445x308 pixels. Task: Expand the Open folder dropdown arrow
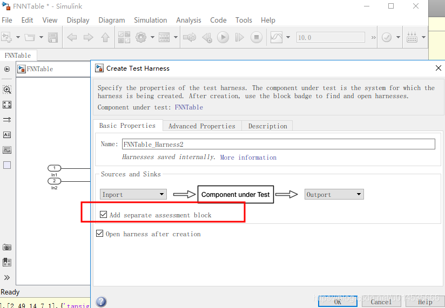[x=41, y=37]
